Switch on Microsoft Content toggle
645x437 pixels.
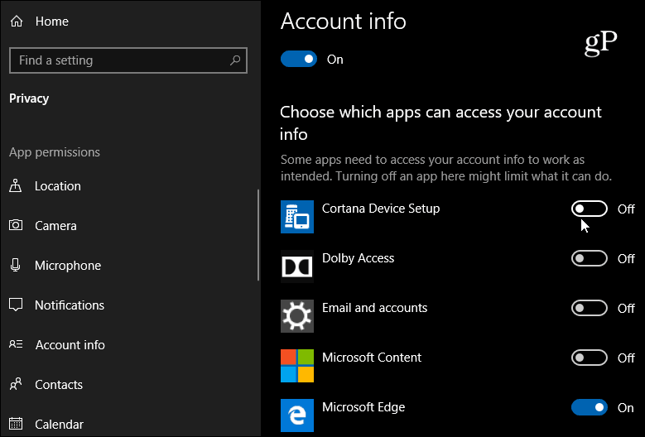click(x=589, y=358)
